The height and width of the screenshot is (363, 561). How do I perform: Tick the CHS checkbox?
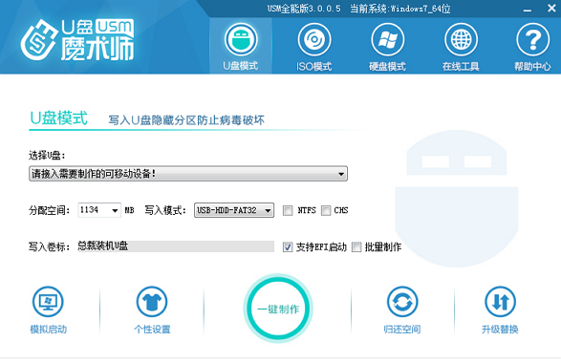tap(326, 210)
